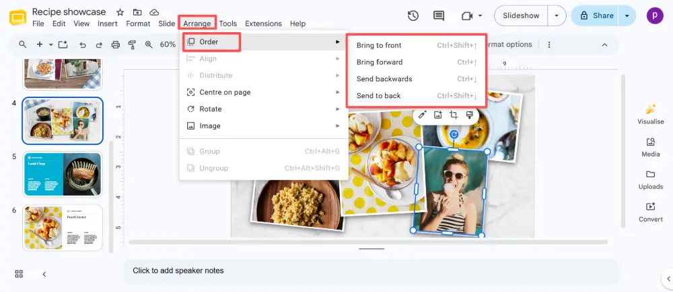Click the image rotate handle
This screenshot has height=292, width=673.
[x=454, y=134]
